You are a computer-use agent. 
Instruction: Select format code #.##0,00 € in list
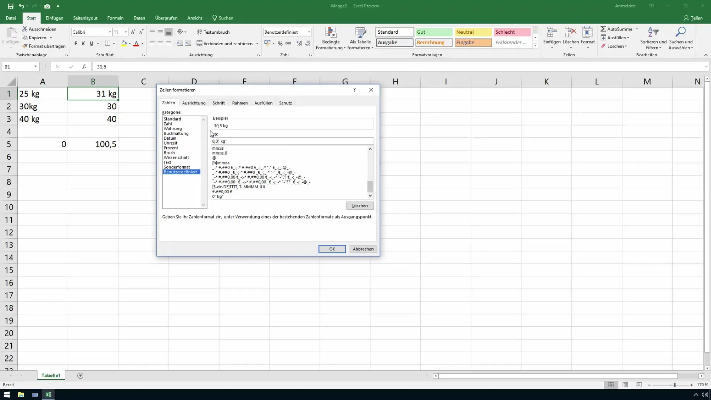[x=223, y=191]
